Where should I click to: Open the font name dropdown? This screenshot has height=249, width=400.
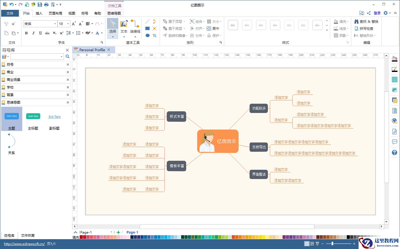55,24
